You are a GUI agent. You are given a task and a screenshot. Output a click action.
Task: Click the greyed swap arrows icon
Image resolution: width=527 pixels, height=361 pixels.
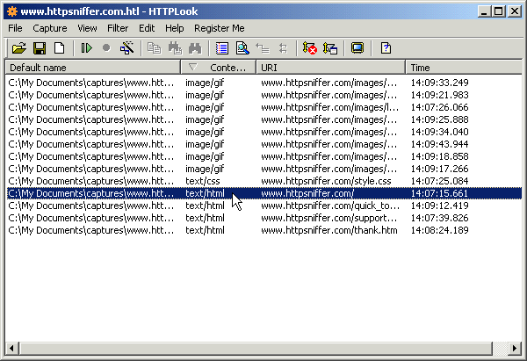click(x=283, y=48)
